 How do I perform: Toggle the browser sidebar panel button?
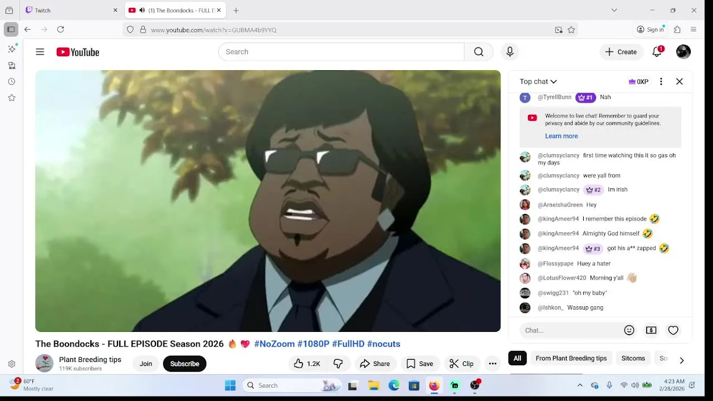11,30
